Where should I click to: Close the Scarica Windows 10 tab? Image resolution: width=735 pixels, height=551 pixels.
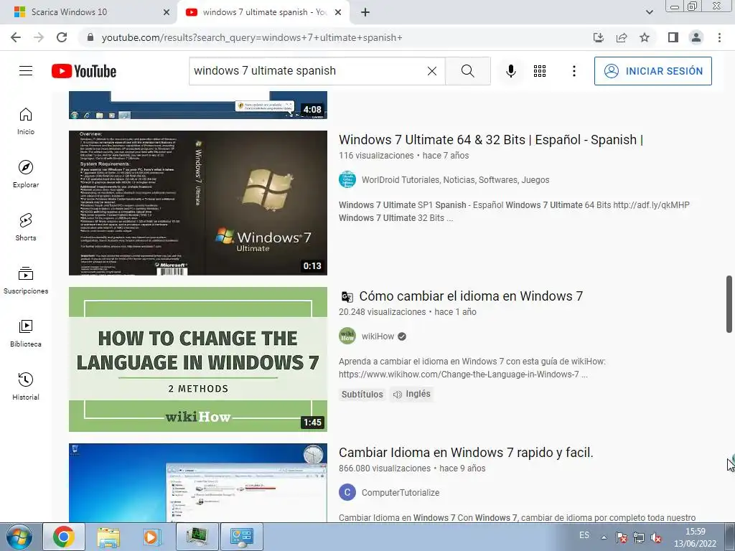[167, 12]
